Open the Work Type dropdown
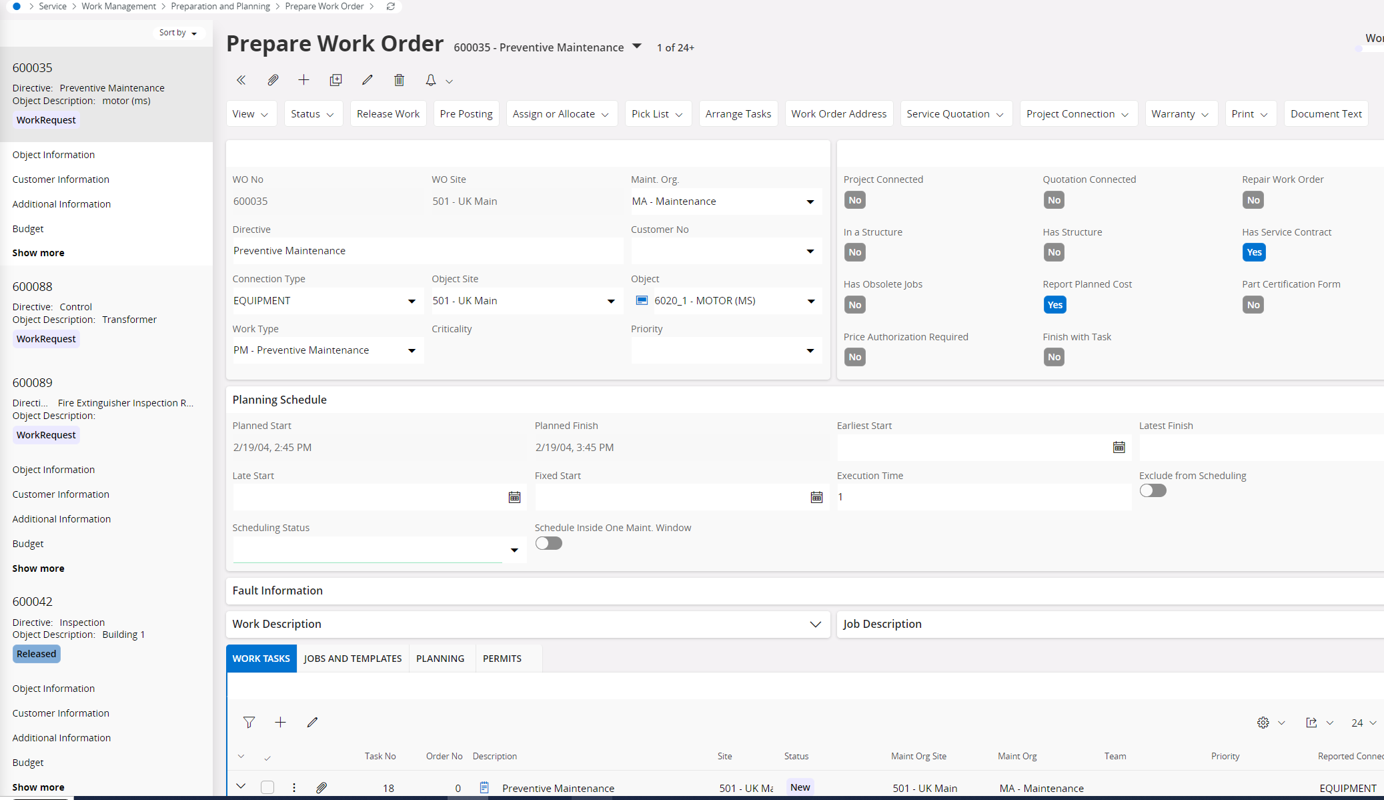This screenshot has height=800, width=1384. coord(412,350)
